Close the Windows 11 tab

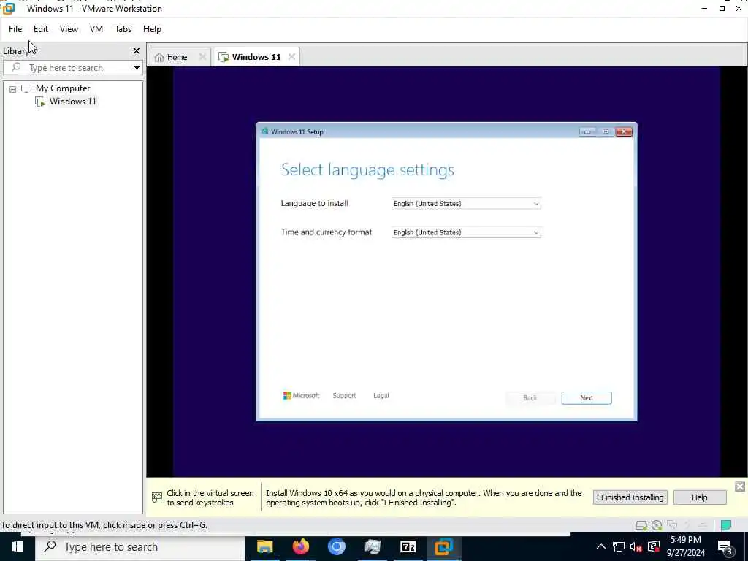click(291, 57)
